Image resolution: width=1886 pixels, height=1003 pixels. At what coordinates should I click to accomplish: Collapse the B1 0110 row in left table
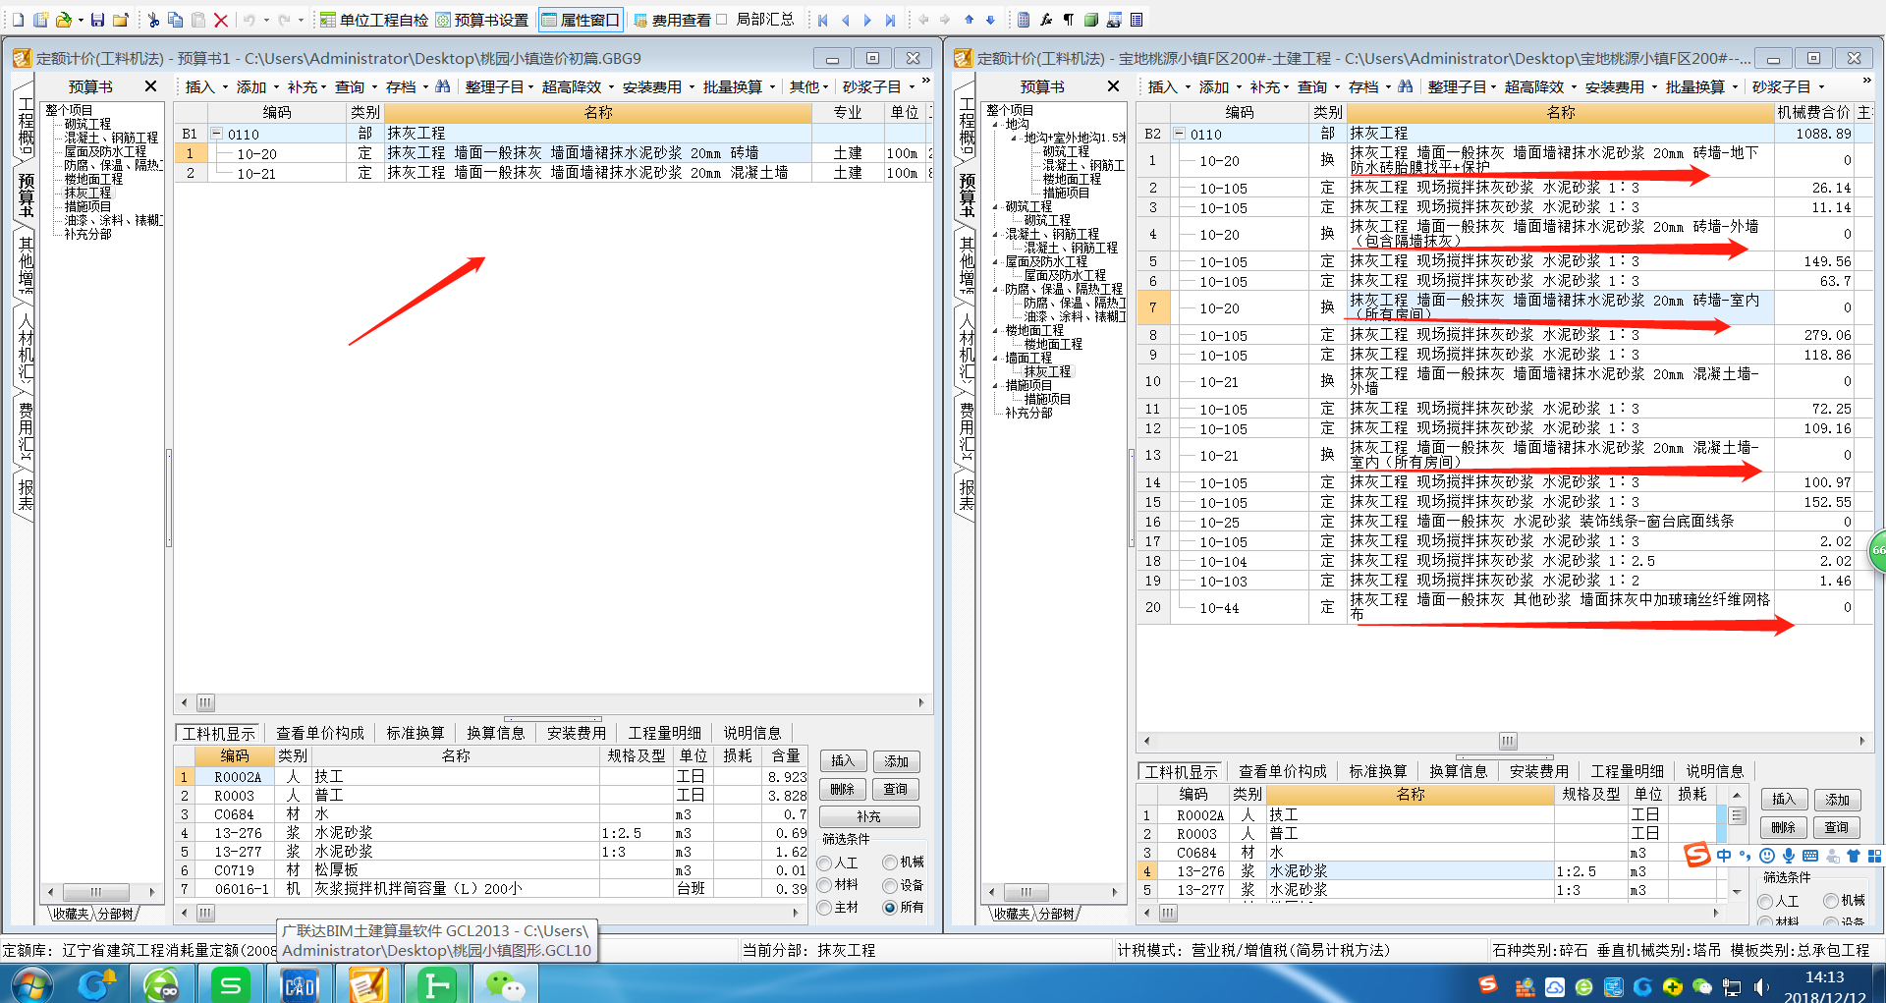(217, 134)
